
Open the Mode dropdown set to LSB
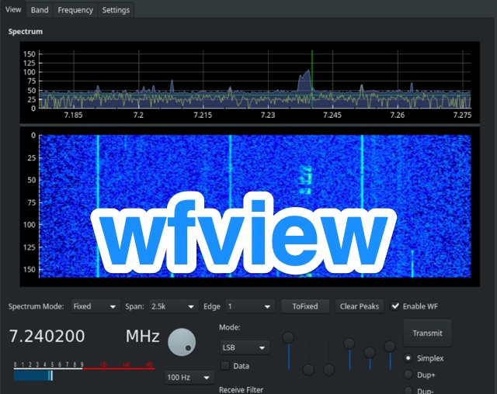tap(245, 347)
